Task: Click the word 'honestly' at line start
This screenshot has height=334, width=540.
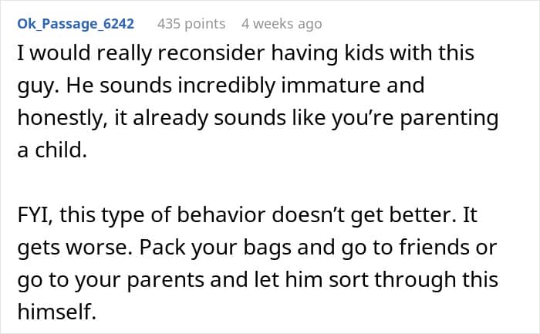Action: pyautogui.click(x=60, y=118)
